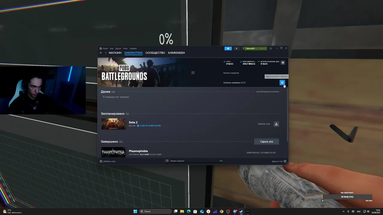Screen dimensions: 383x215
Task: Open download settings gear icon
Action: tap(283, 62)
